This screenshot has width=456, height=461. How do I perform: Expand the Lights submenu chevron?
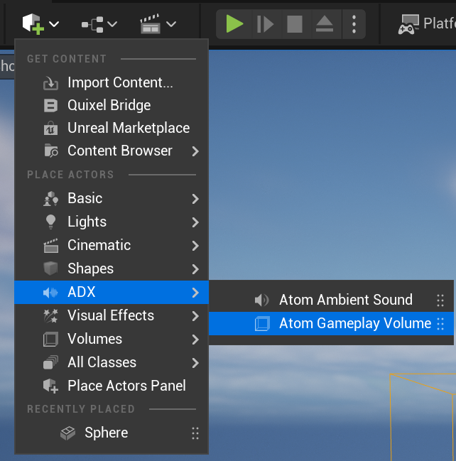click(x=195, y=222)
